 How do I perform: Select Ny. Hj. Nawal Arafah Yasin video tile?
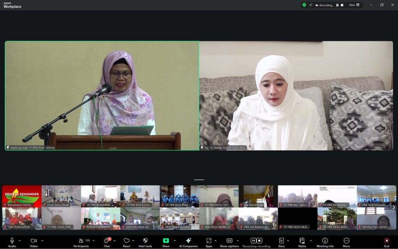296,96
